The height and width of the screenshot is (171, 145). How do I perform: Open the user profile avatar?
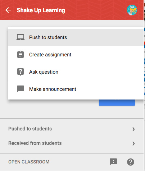coord(132,10)
